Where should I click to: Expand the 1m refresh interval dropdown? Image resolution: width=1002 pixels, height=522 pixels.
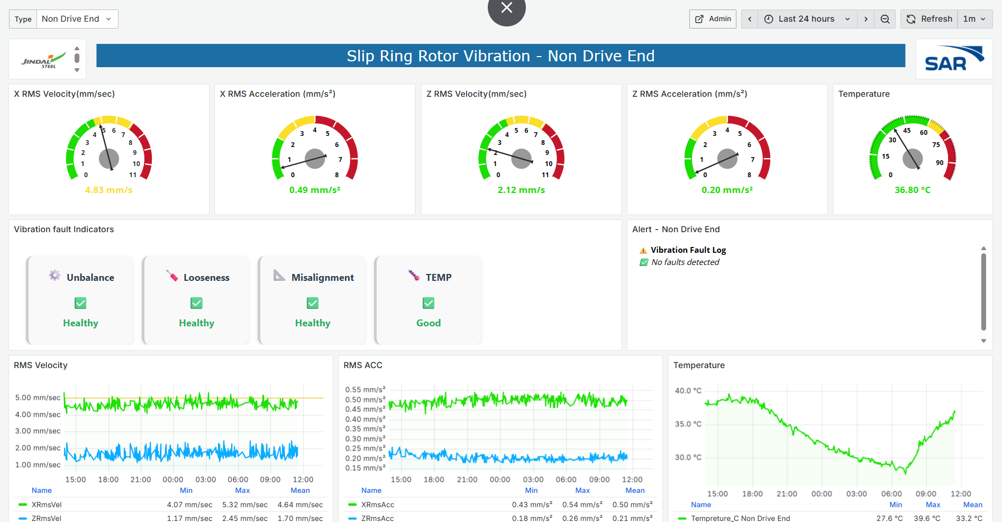click(974, 19)
